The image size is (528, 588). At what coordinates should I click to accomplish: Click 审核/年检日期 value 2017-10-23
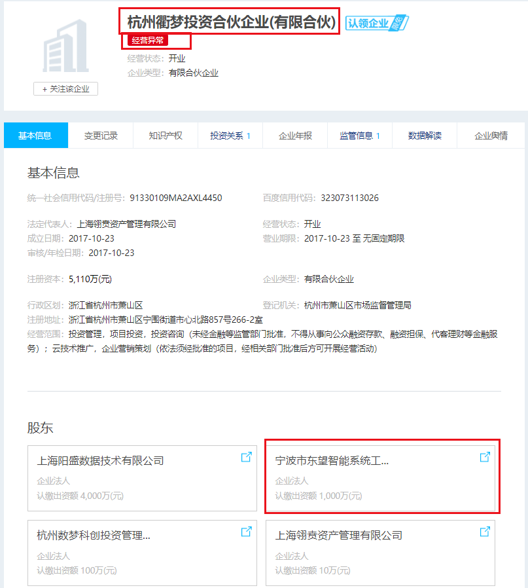coord(111,253)
